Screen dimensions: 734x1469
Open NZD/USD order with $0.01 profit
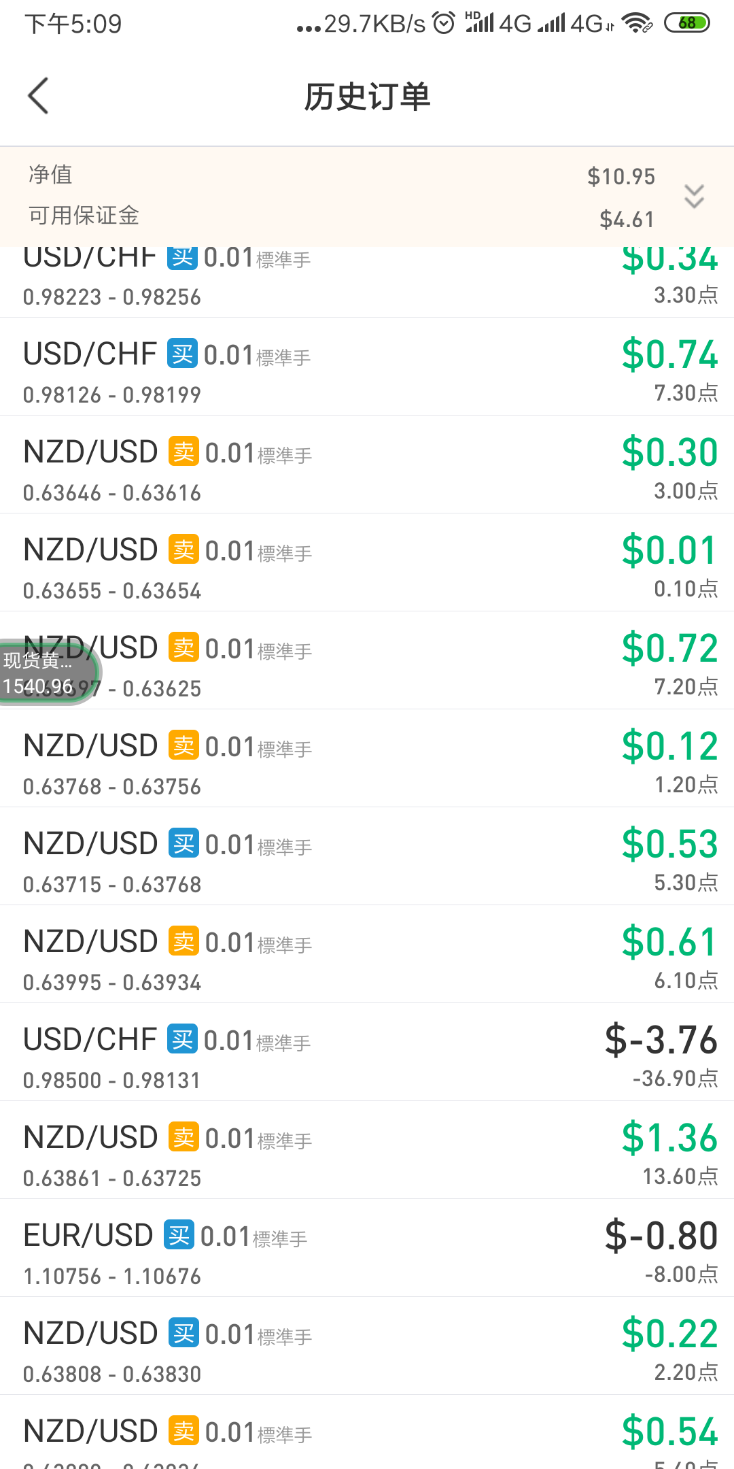pos(367,562)
